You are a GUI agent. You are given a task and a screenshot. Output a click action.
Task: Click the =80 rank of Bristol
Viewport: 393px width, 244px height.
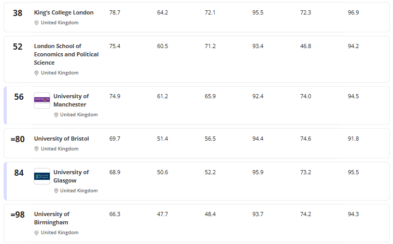click(18, 139)
